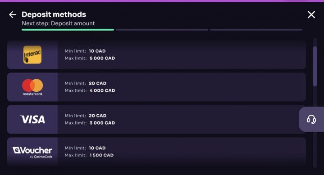This screenshot has width=324, height=175.
Task: Go back using the left arrow icon
Action: coord(13,15)
